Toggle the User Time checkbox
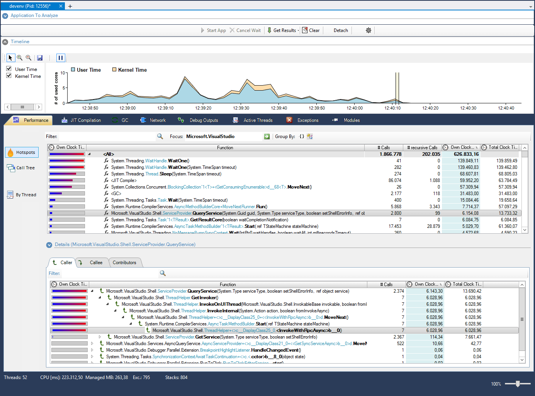Viewport: 535px width, 396px height. (8, 69)
